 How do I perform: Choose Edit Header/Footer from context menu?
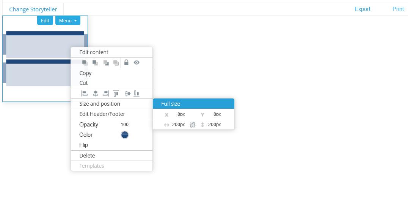[x=102, y=114]
